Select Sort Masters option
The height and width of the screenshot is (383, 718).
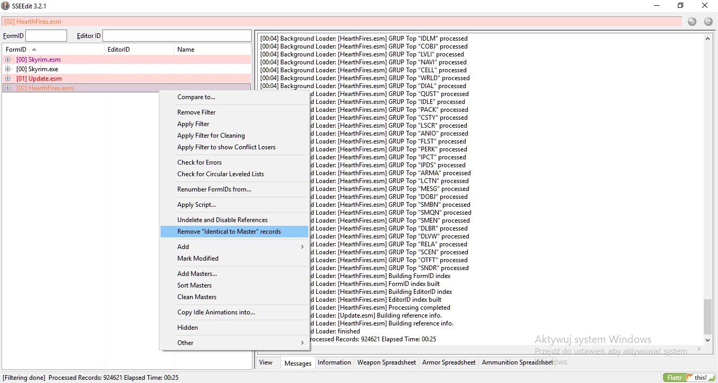[x=234, y=285]
